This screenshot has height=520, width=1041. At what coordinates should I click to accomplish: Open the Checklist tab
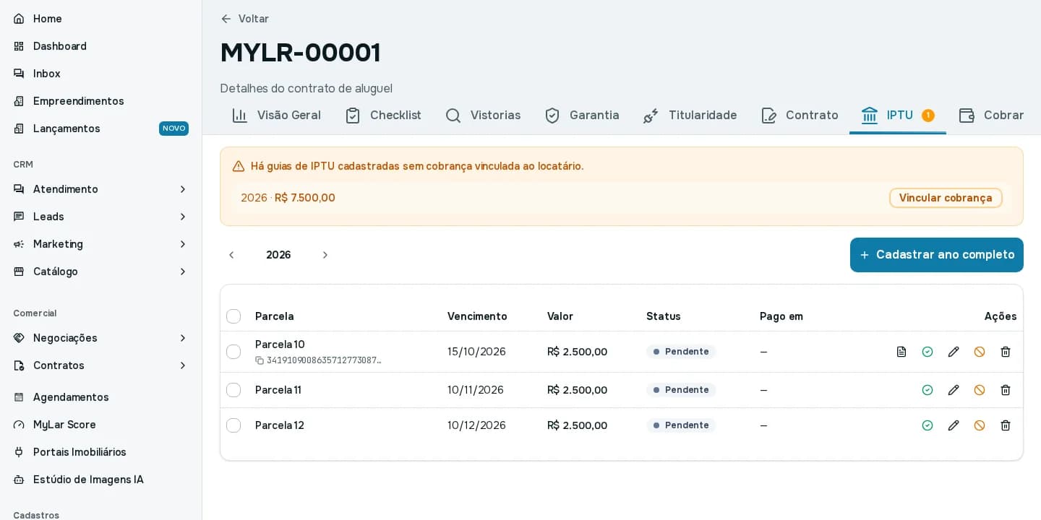tap(383, 116)
